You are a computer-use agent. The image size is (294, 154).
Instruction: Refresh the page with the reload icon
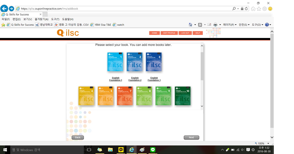coord(246,9)
